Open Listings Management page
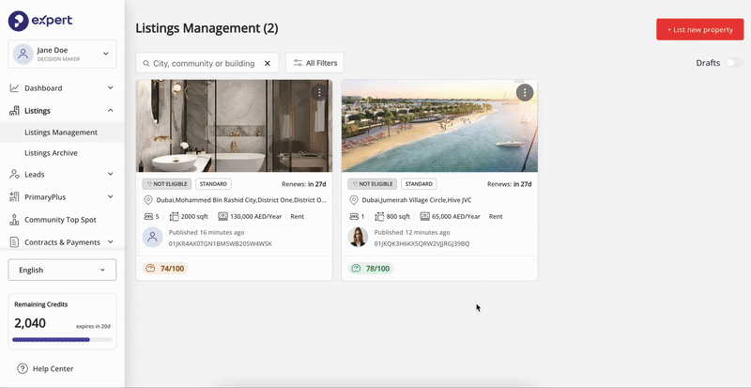751x388 pixels. click(x=62, y=132)
